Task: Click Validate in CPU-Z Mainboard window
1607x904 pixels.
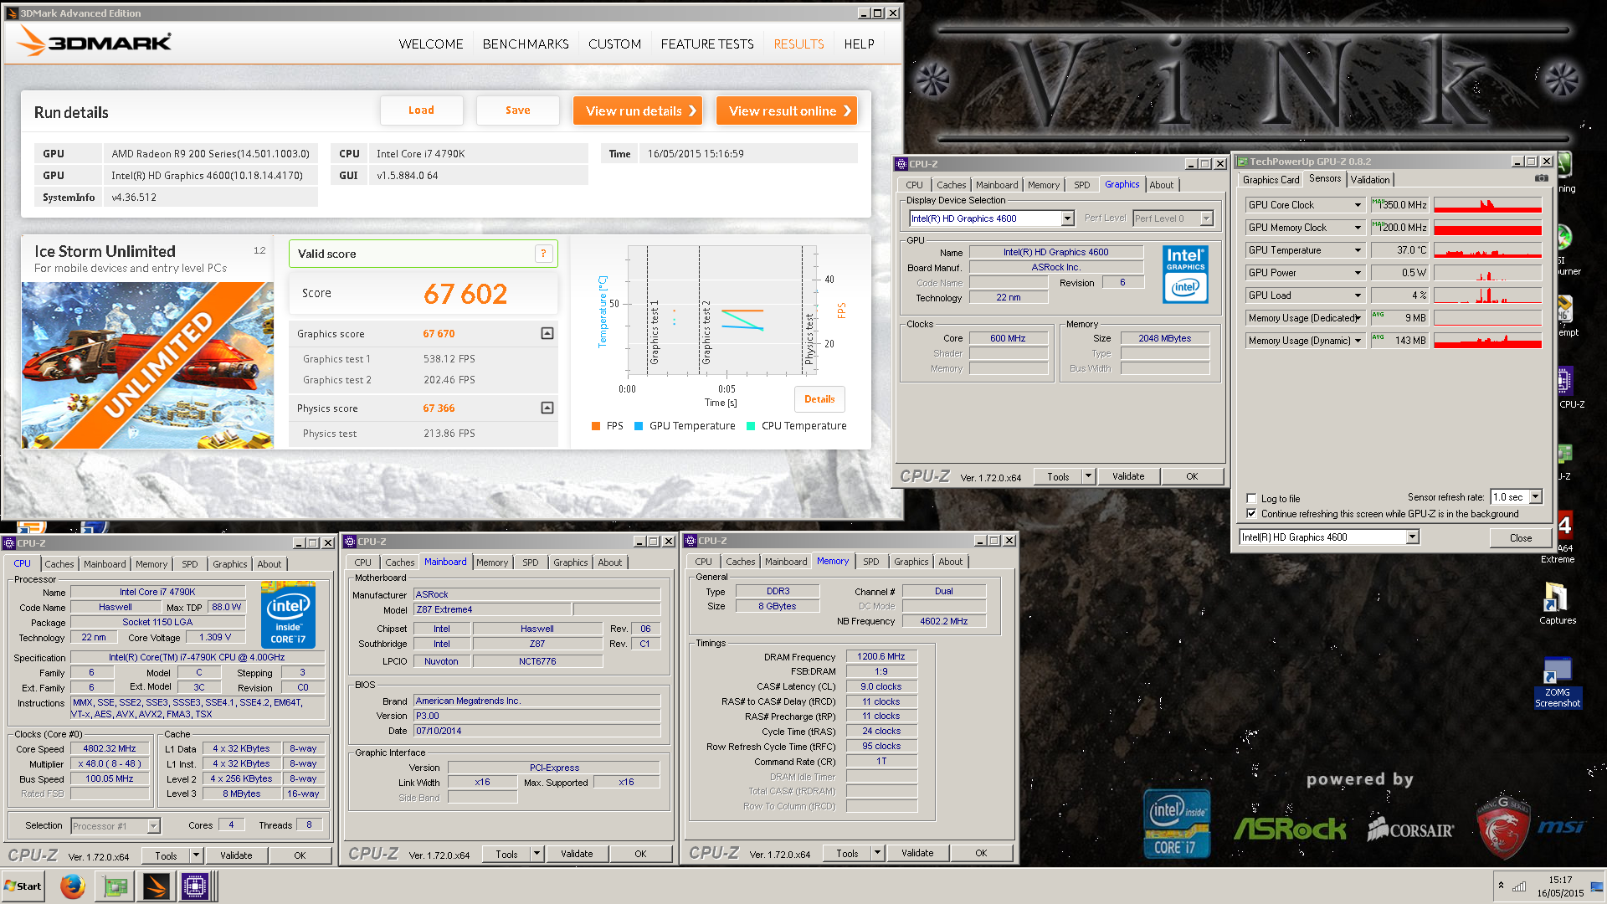Action: click(577, 854)
